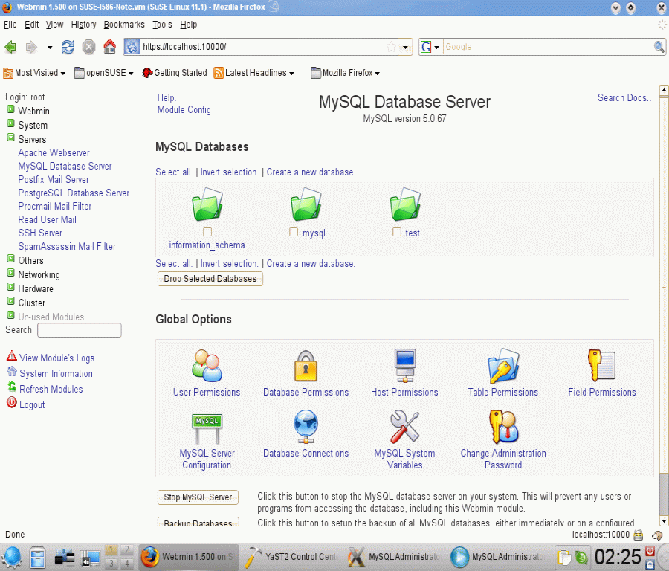
Task: Click the status bar security padlock icon
Action: coord(639,535)
